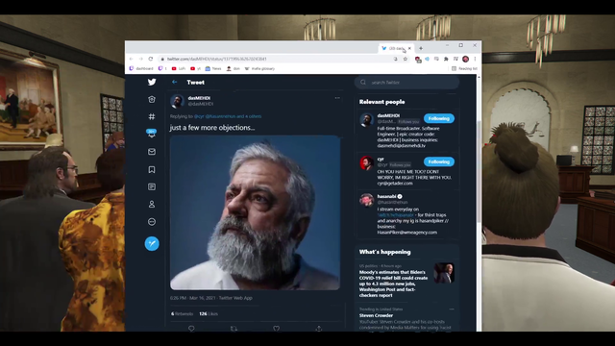This screenshot has height=346, width=615.
Task: Open the Twitter bird logo home link
Action: [x=152, y=82]
